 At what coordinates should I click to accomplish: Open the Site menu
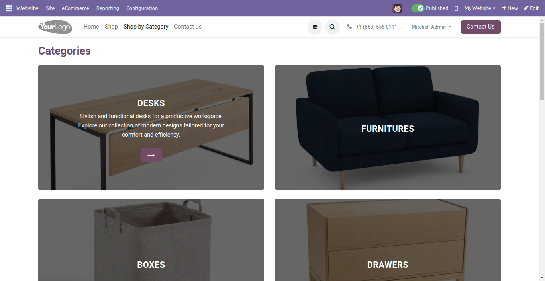click(50, 8)
